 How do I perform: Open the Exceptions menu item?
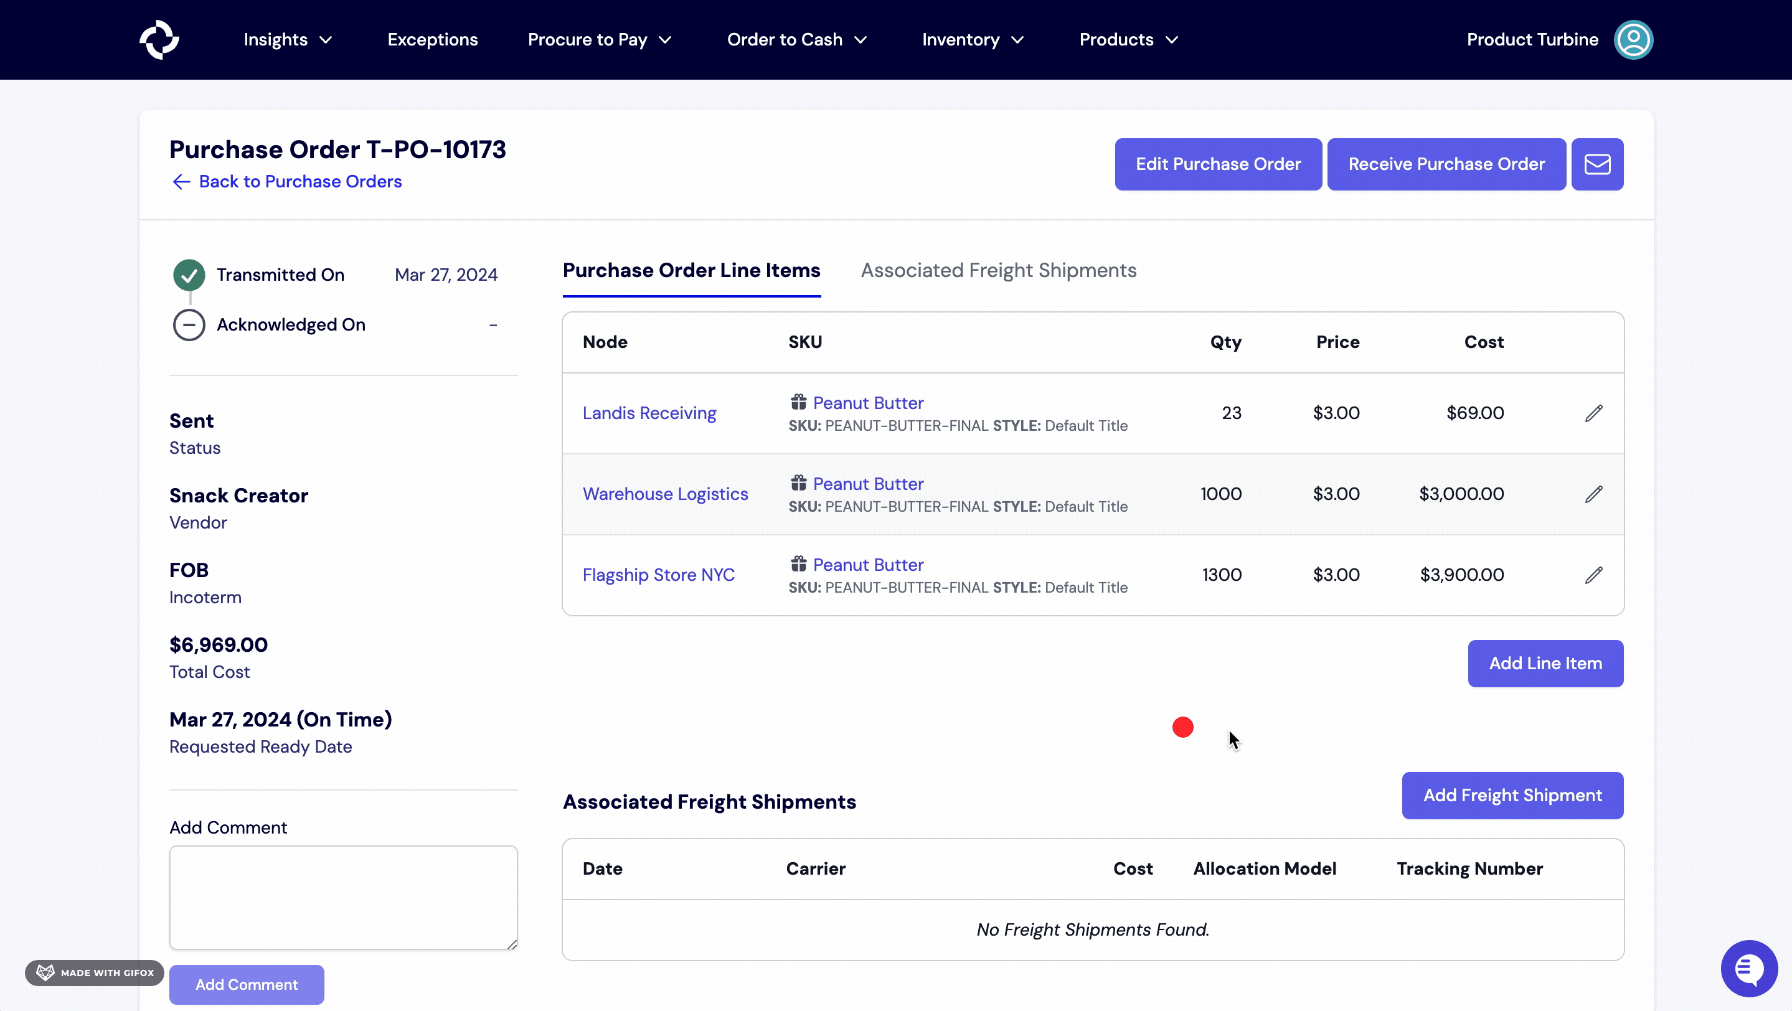[x=432, y=40]
